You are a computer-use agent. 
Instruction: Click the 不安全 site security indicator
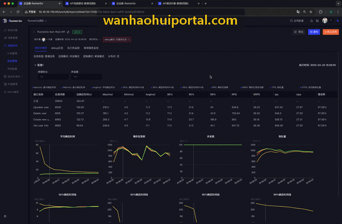[x=31, y=12]
